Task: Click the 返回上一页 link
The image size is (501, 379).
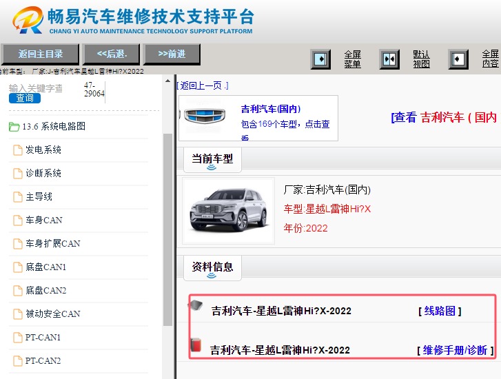Action: [x=202, y=85]
